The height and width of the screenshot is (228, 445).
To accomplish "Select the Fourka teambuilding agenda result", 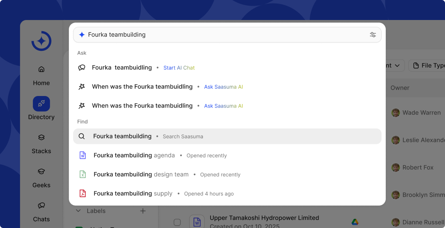I will point(134,156).
